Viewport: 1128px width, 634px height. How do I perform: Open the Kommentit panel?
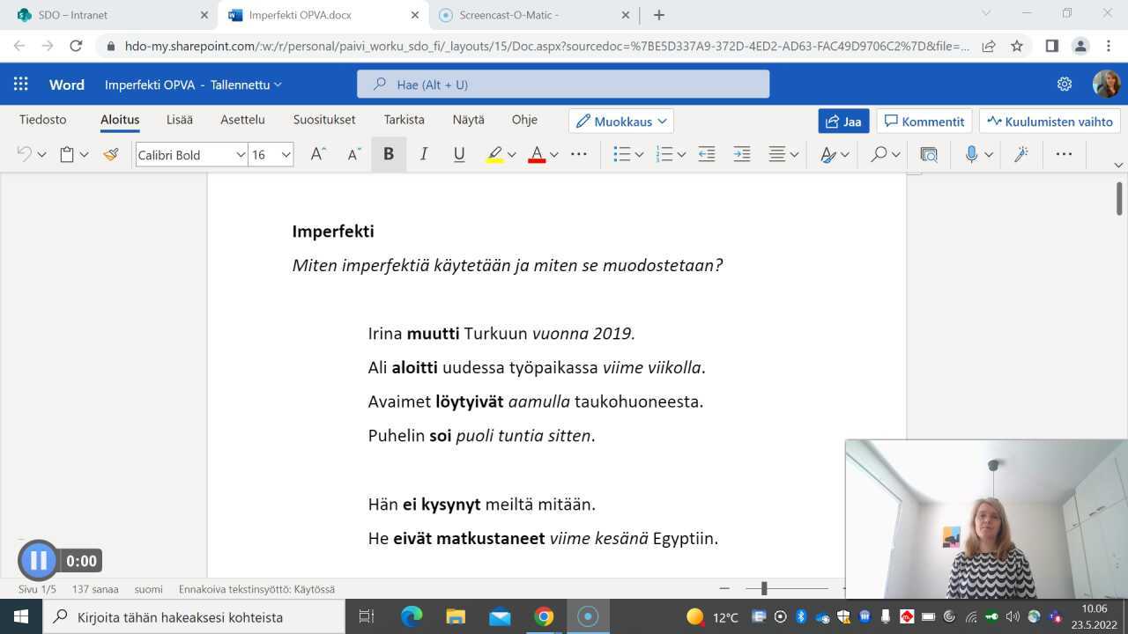click(924, 122)
